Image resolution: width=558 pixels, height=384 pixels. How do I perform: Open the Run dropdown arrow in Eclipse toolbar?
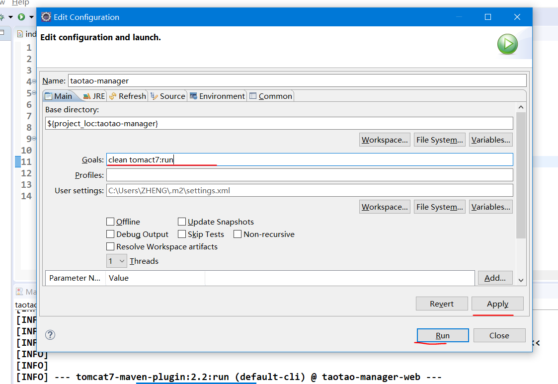point(31,17)
